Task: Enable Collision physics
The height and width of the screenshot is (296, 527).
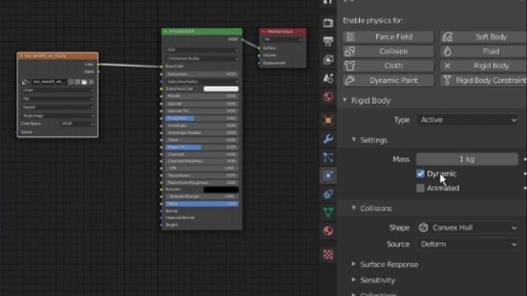Action: [x=388, y=51]
